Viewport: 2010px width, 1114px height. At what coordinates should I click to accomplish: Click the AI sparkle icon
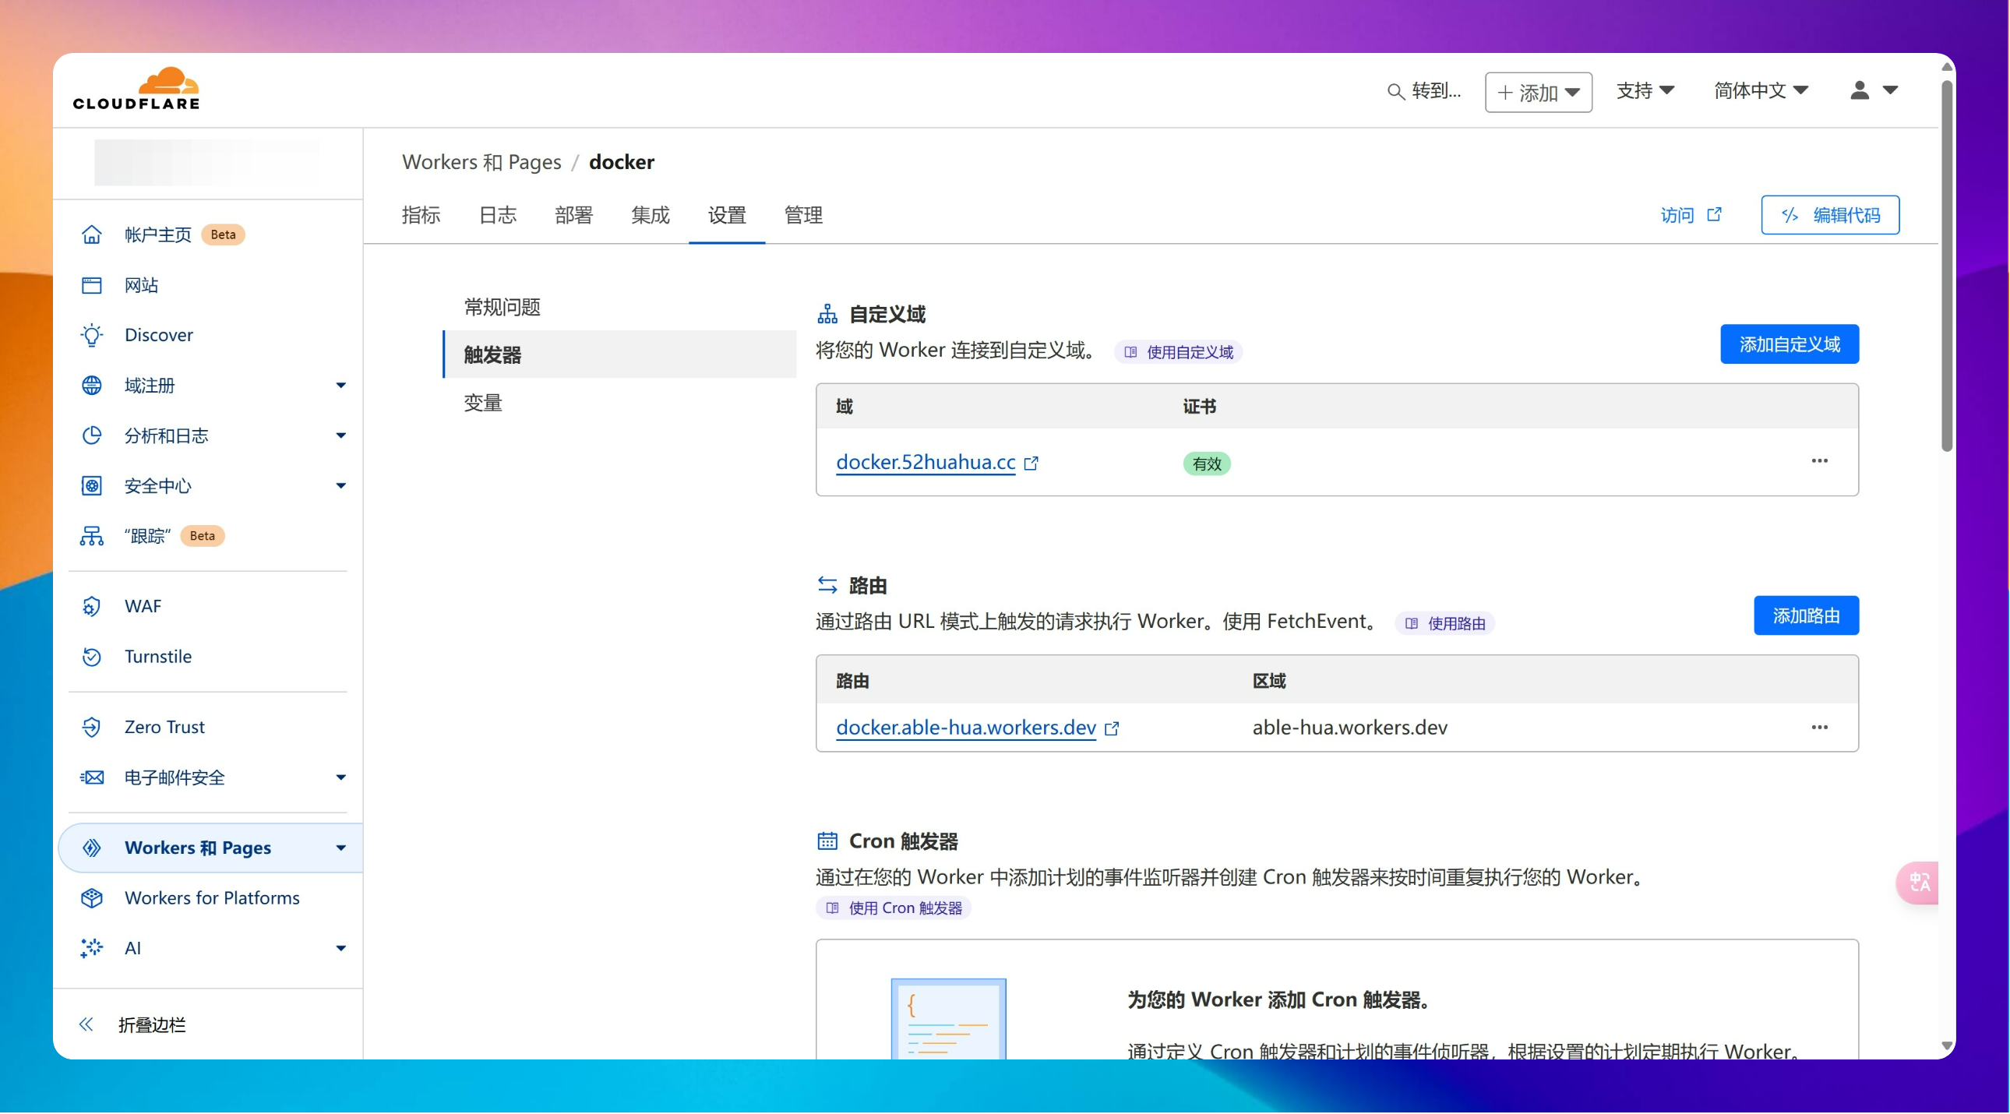pyautogui.click(x=91, y=949)
